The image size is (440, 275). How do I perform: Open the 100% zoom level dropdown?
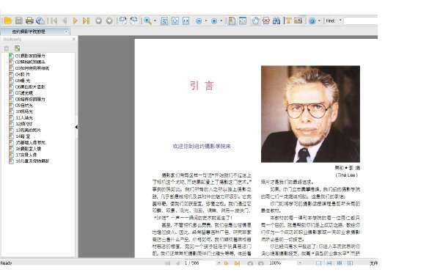pos(300,263)
